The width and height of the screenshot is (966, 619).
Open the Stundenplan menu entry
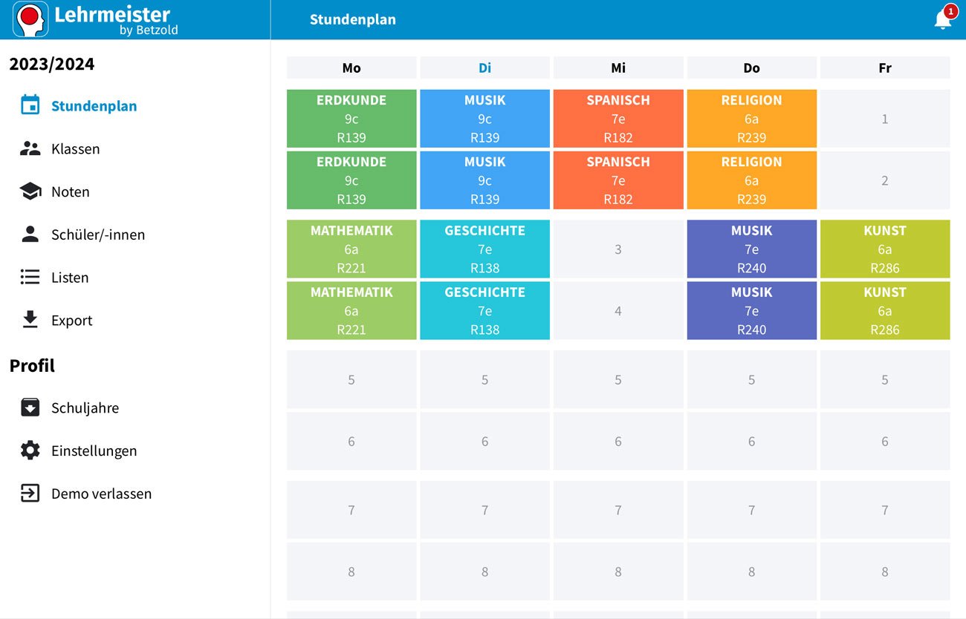tap(94, 105)
